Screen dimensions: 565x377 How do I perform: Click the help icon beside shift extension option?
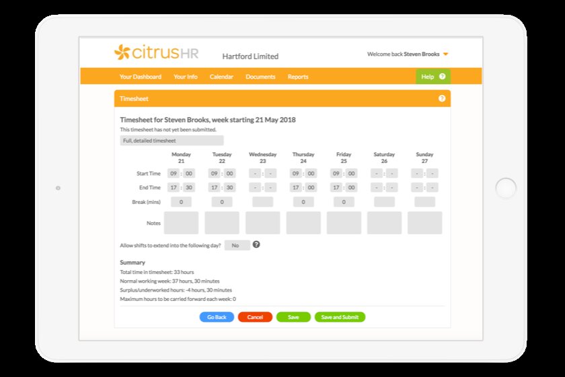tap(256, 244)
